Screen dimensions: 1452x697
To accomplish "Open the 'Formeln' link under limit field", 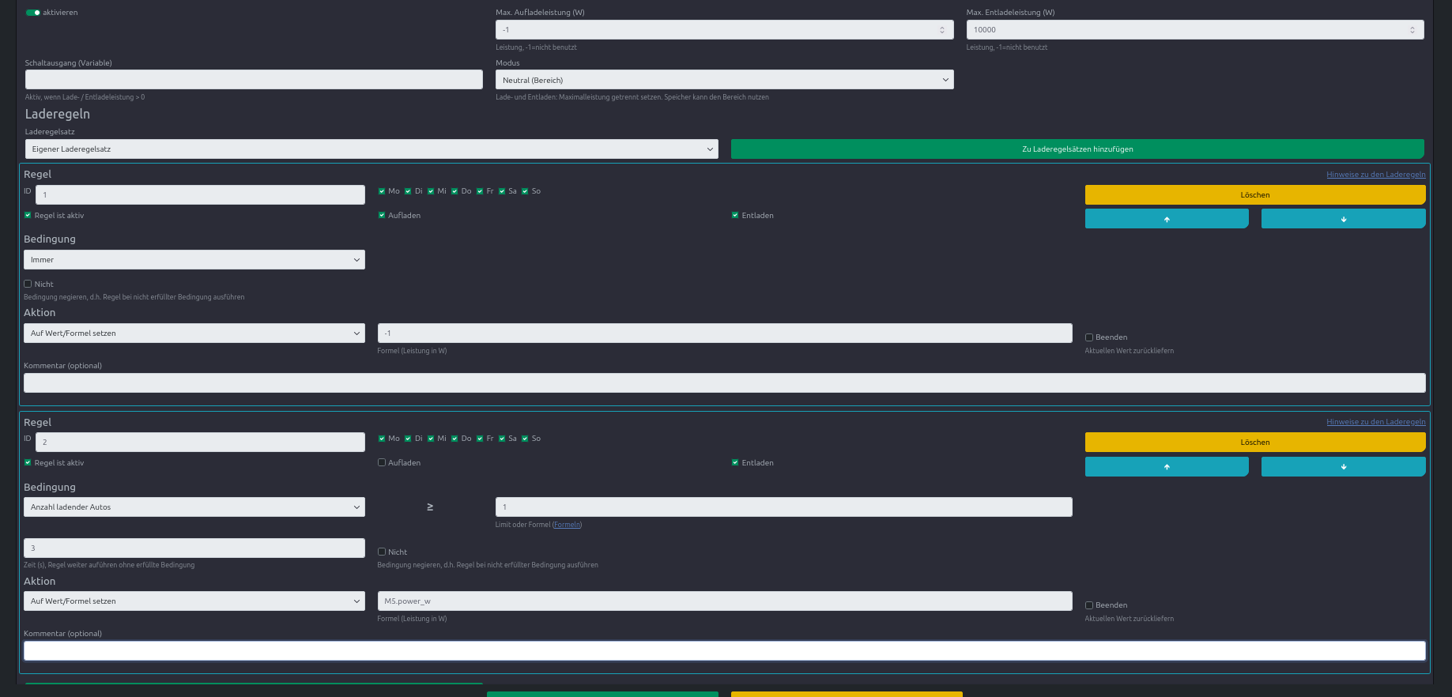I will [x=567, y=525].
